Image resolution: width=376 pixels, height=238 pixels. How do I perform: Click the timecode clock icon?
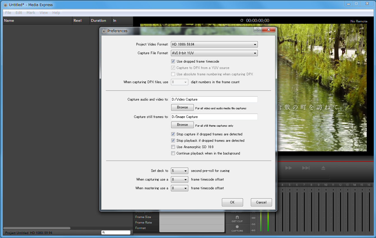(x=242, y=20)
